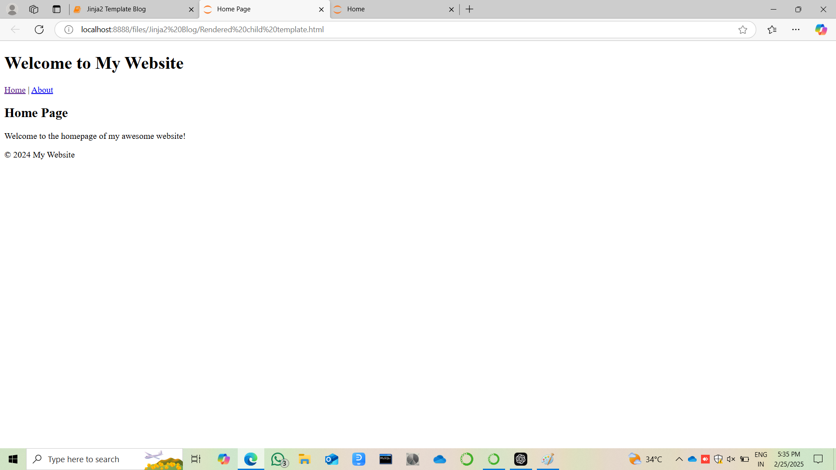This screenshot has width=836, height=470.
Task: Open the browser profile icon
Action: tap(12, 9)
